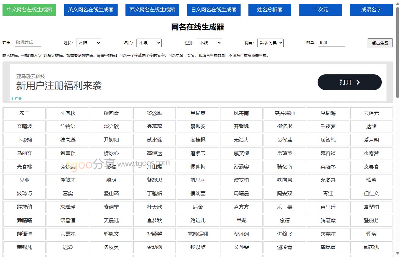The height and width of the screenshot is (257, 400).
Task: Switch to 英文网名在线生成器 tab
Action: [x=91, y=10]
